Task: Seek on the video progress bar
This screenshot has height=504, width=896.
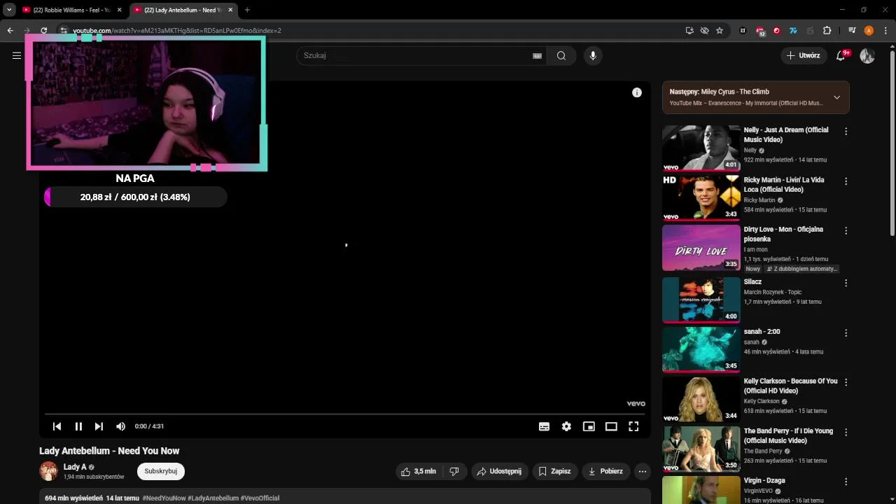Action: pyautogui.click(x=345, y=414)
